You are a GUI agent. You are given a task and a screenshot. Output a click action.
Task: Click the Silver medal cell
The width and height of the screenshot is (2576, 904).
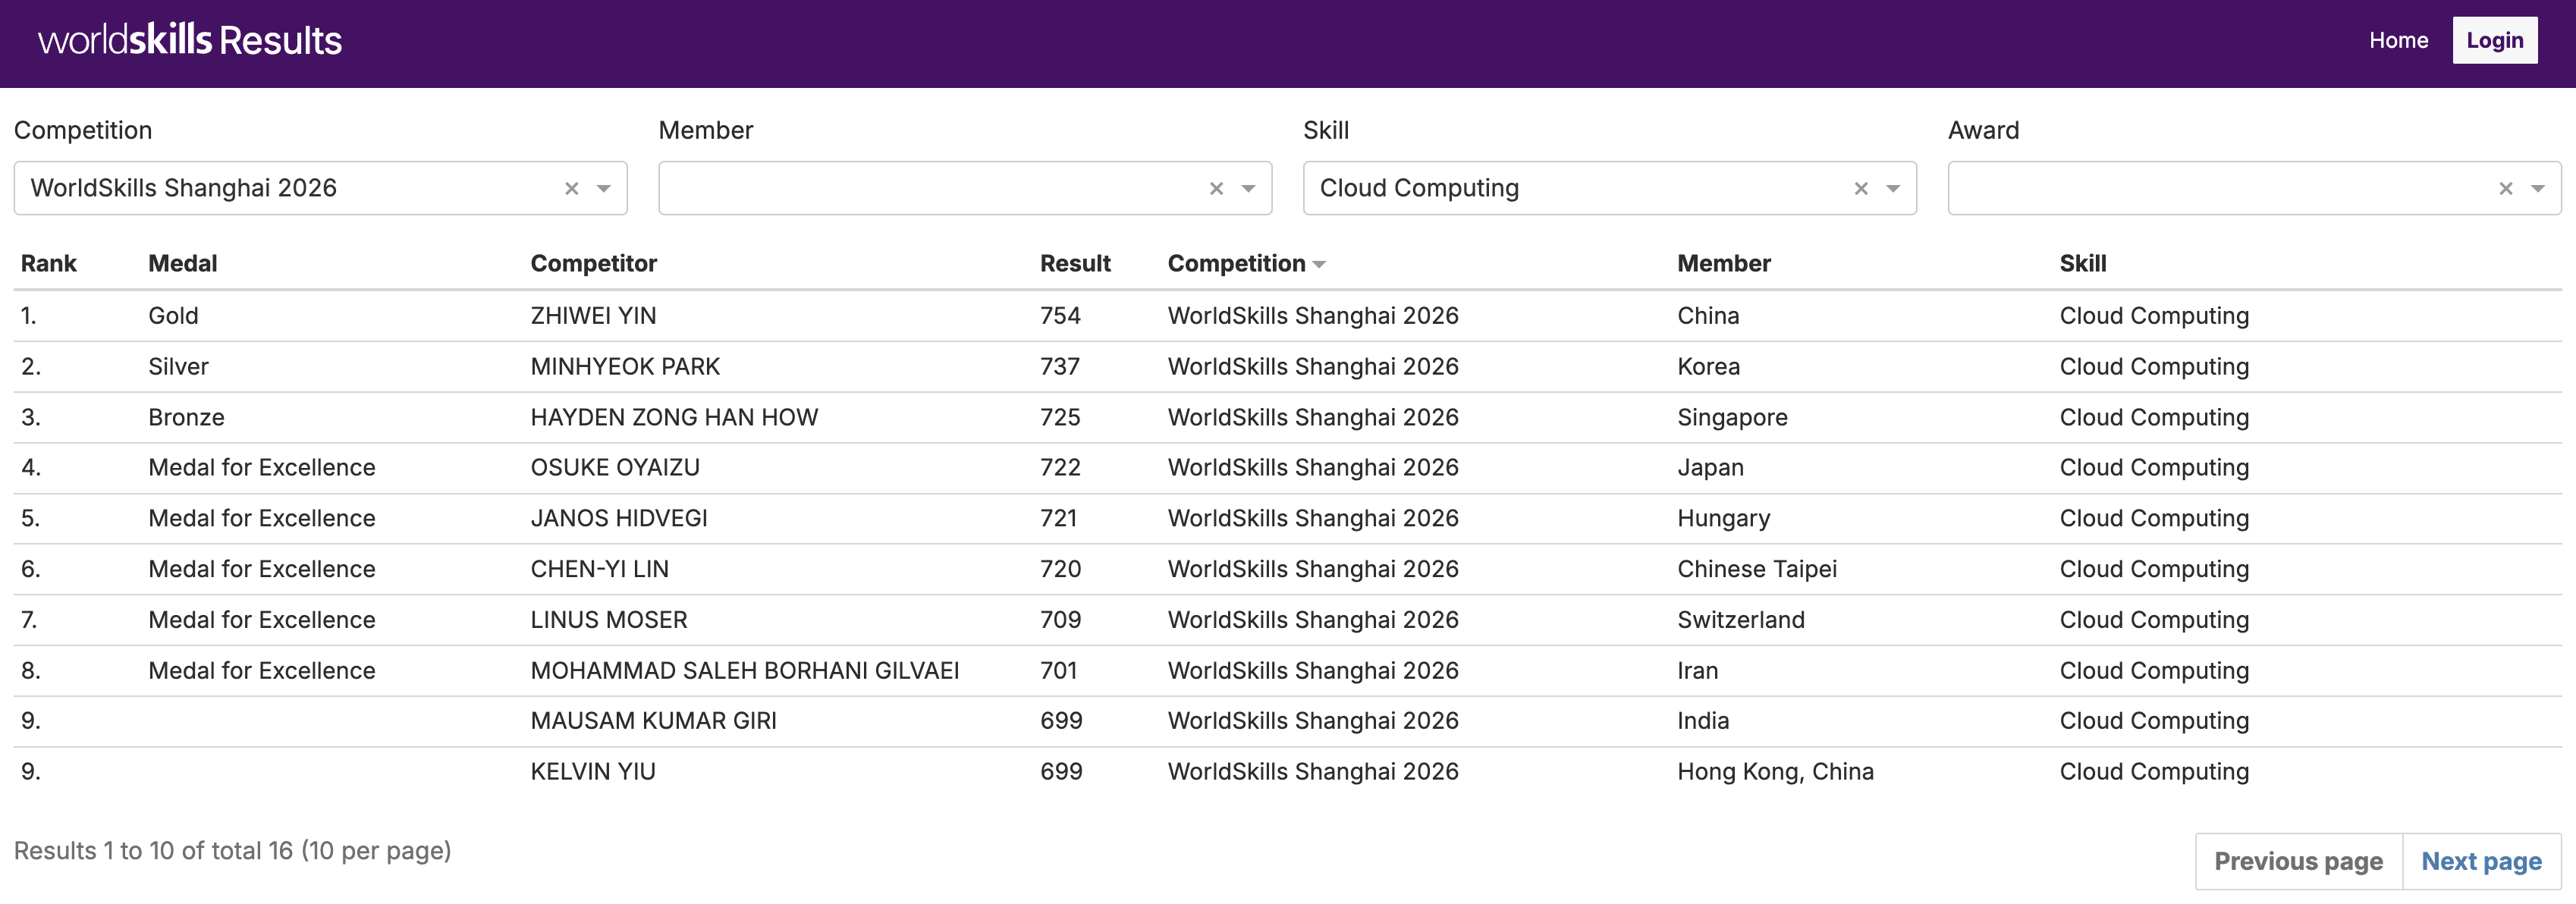tap(179, 367)
